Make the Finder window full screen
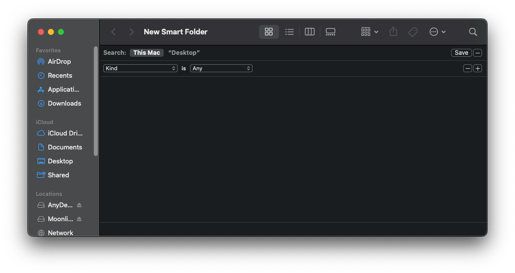The image size is (515, 273). [61, 32]
